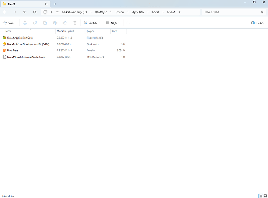Navigate to Tommi breadcrumb
The image size is (268, 198).
click(119, 12)
